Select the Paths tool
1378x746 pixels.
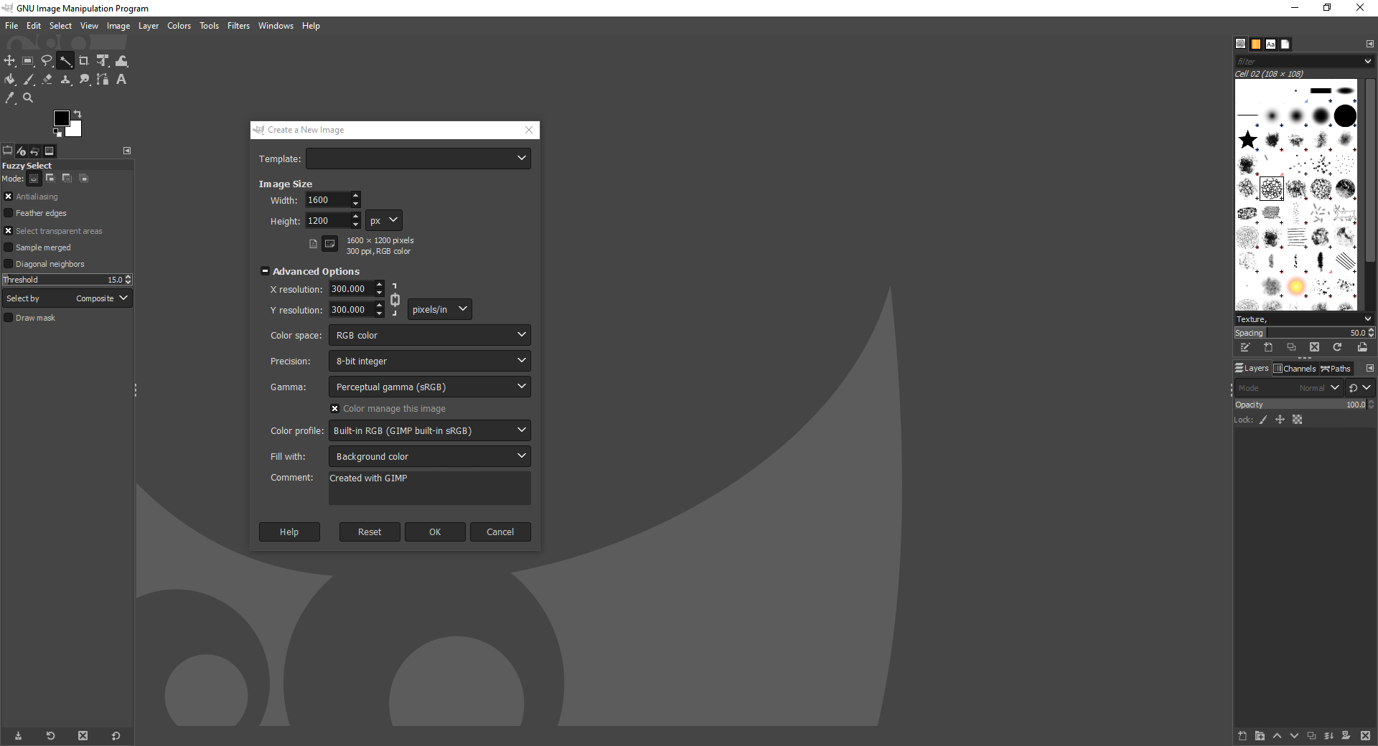[103, 80]
